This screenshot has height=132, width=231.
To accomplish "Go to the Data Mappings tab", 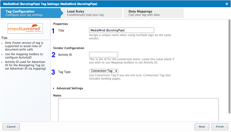I will tap(153, 13).
